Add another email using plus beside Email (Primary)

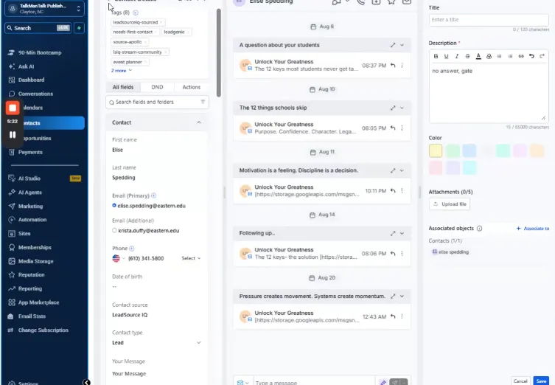[153, 195]
